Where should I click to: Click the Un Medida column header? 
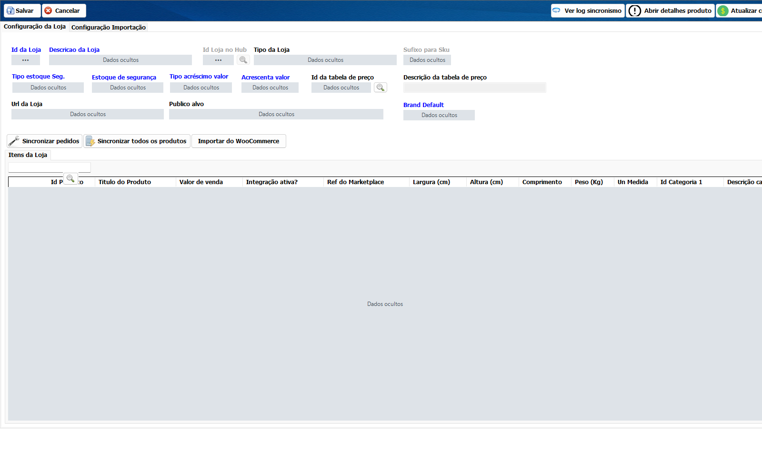click(x=635, y=182)
